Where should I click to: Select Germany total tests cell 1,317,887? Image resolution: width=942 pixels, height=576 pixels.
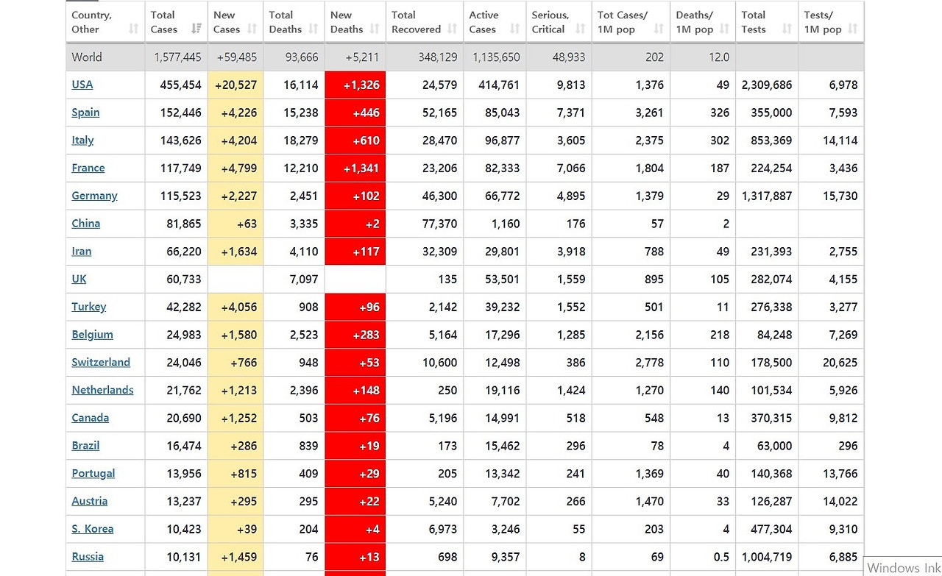pyautogui.click(x=767, y=196)
